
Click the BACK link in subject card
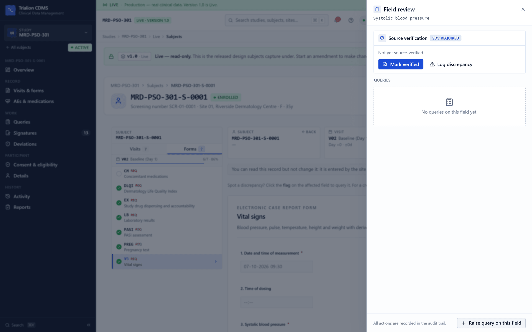click(x=309, y=132)
